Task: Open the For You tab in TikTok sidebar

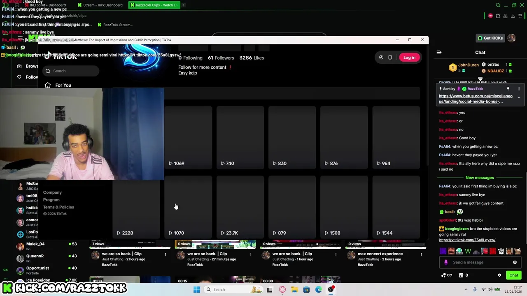Action: [63, 85]
